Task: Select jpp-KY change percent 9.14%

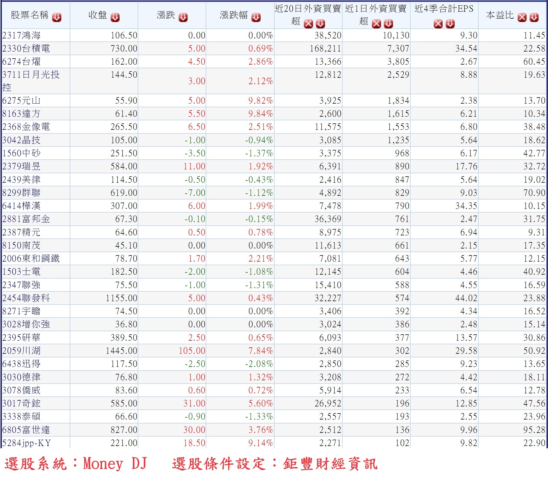Action: (260, 443)
